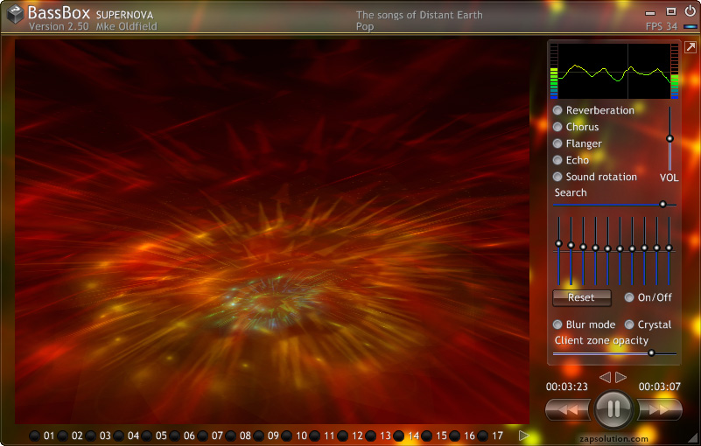Select track 06 in the playlist
The width and height of the screenshot is (701, 446).
[x=175, y=436]
